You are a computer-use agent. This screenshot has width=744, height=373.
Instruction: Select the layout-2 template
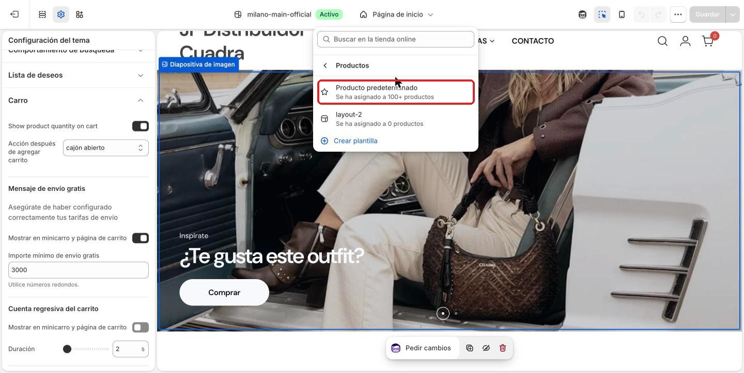[396, 119]
